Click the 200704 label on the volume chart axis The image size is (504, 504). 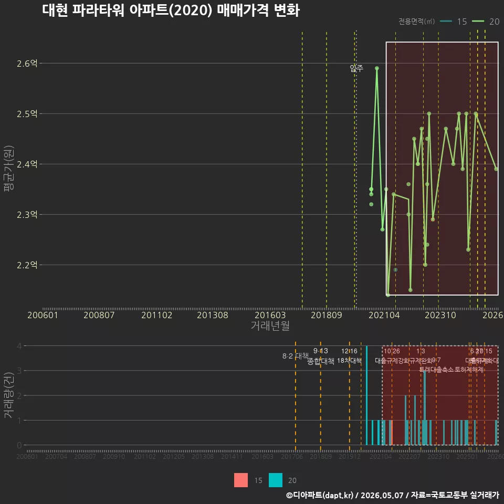click(x=56, y=456)
